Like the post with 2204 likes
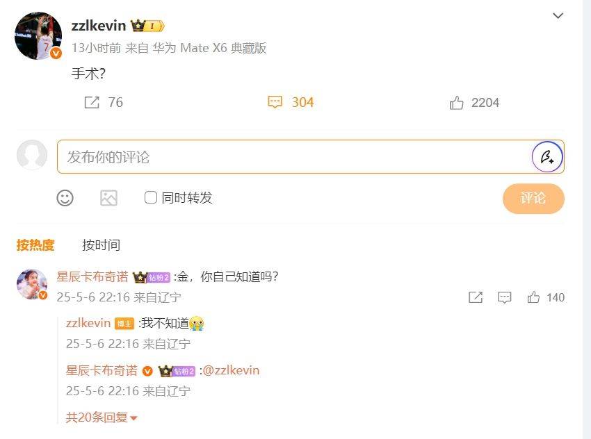This screenshot has height=439, width=591. pos(456,102)
